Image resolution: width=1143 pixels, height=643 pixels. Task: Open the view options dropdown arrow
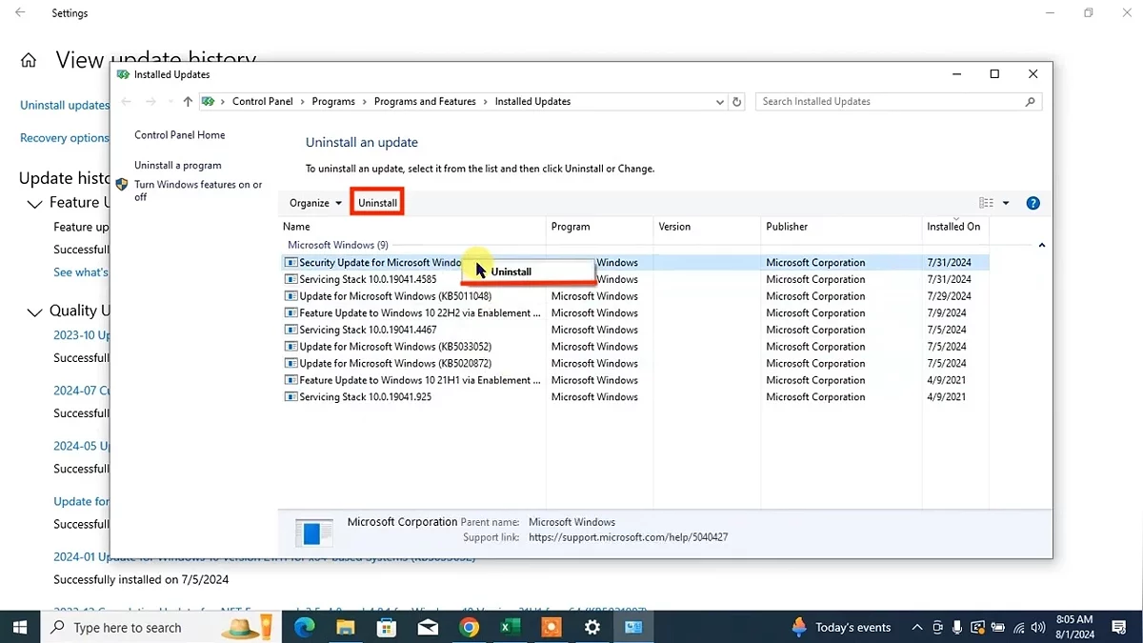pyautogui.click(x=1006, y=203)
